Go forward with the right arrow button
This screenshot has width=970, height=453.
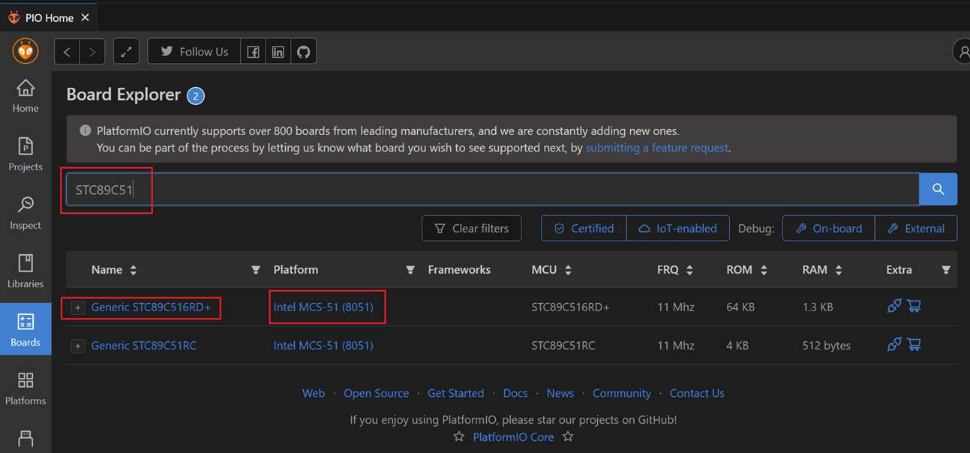(x=92, y=52)
